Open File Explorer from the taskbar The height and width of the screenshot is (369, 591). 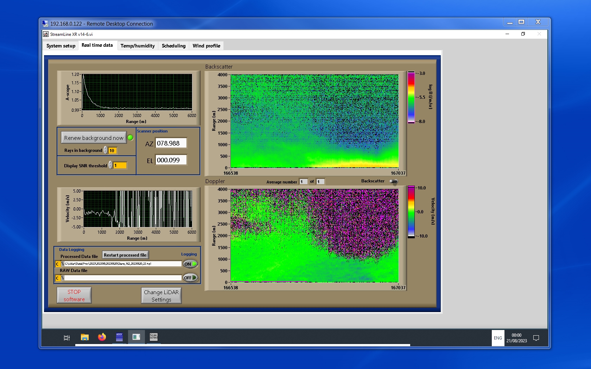[x=84, y=337]
